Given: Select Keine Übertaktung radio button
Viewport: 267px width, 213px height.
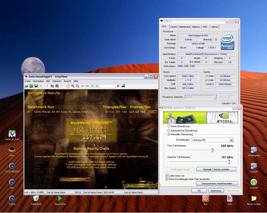Looking at the screenshot, I should click(169, 126).
